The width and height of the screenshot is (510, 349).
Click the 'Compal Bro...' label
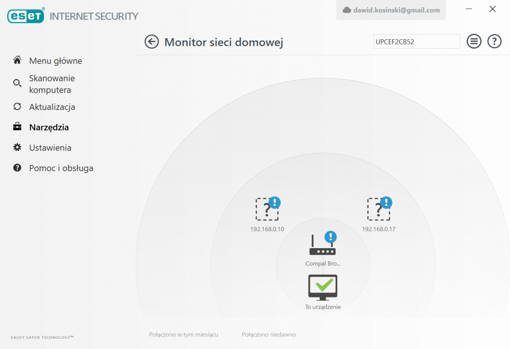tap(323, 263)
